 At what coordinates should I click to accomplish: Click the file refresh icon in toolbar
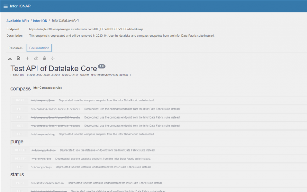pyautogui.click(x=19, y=58)
